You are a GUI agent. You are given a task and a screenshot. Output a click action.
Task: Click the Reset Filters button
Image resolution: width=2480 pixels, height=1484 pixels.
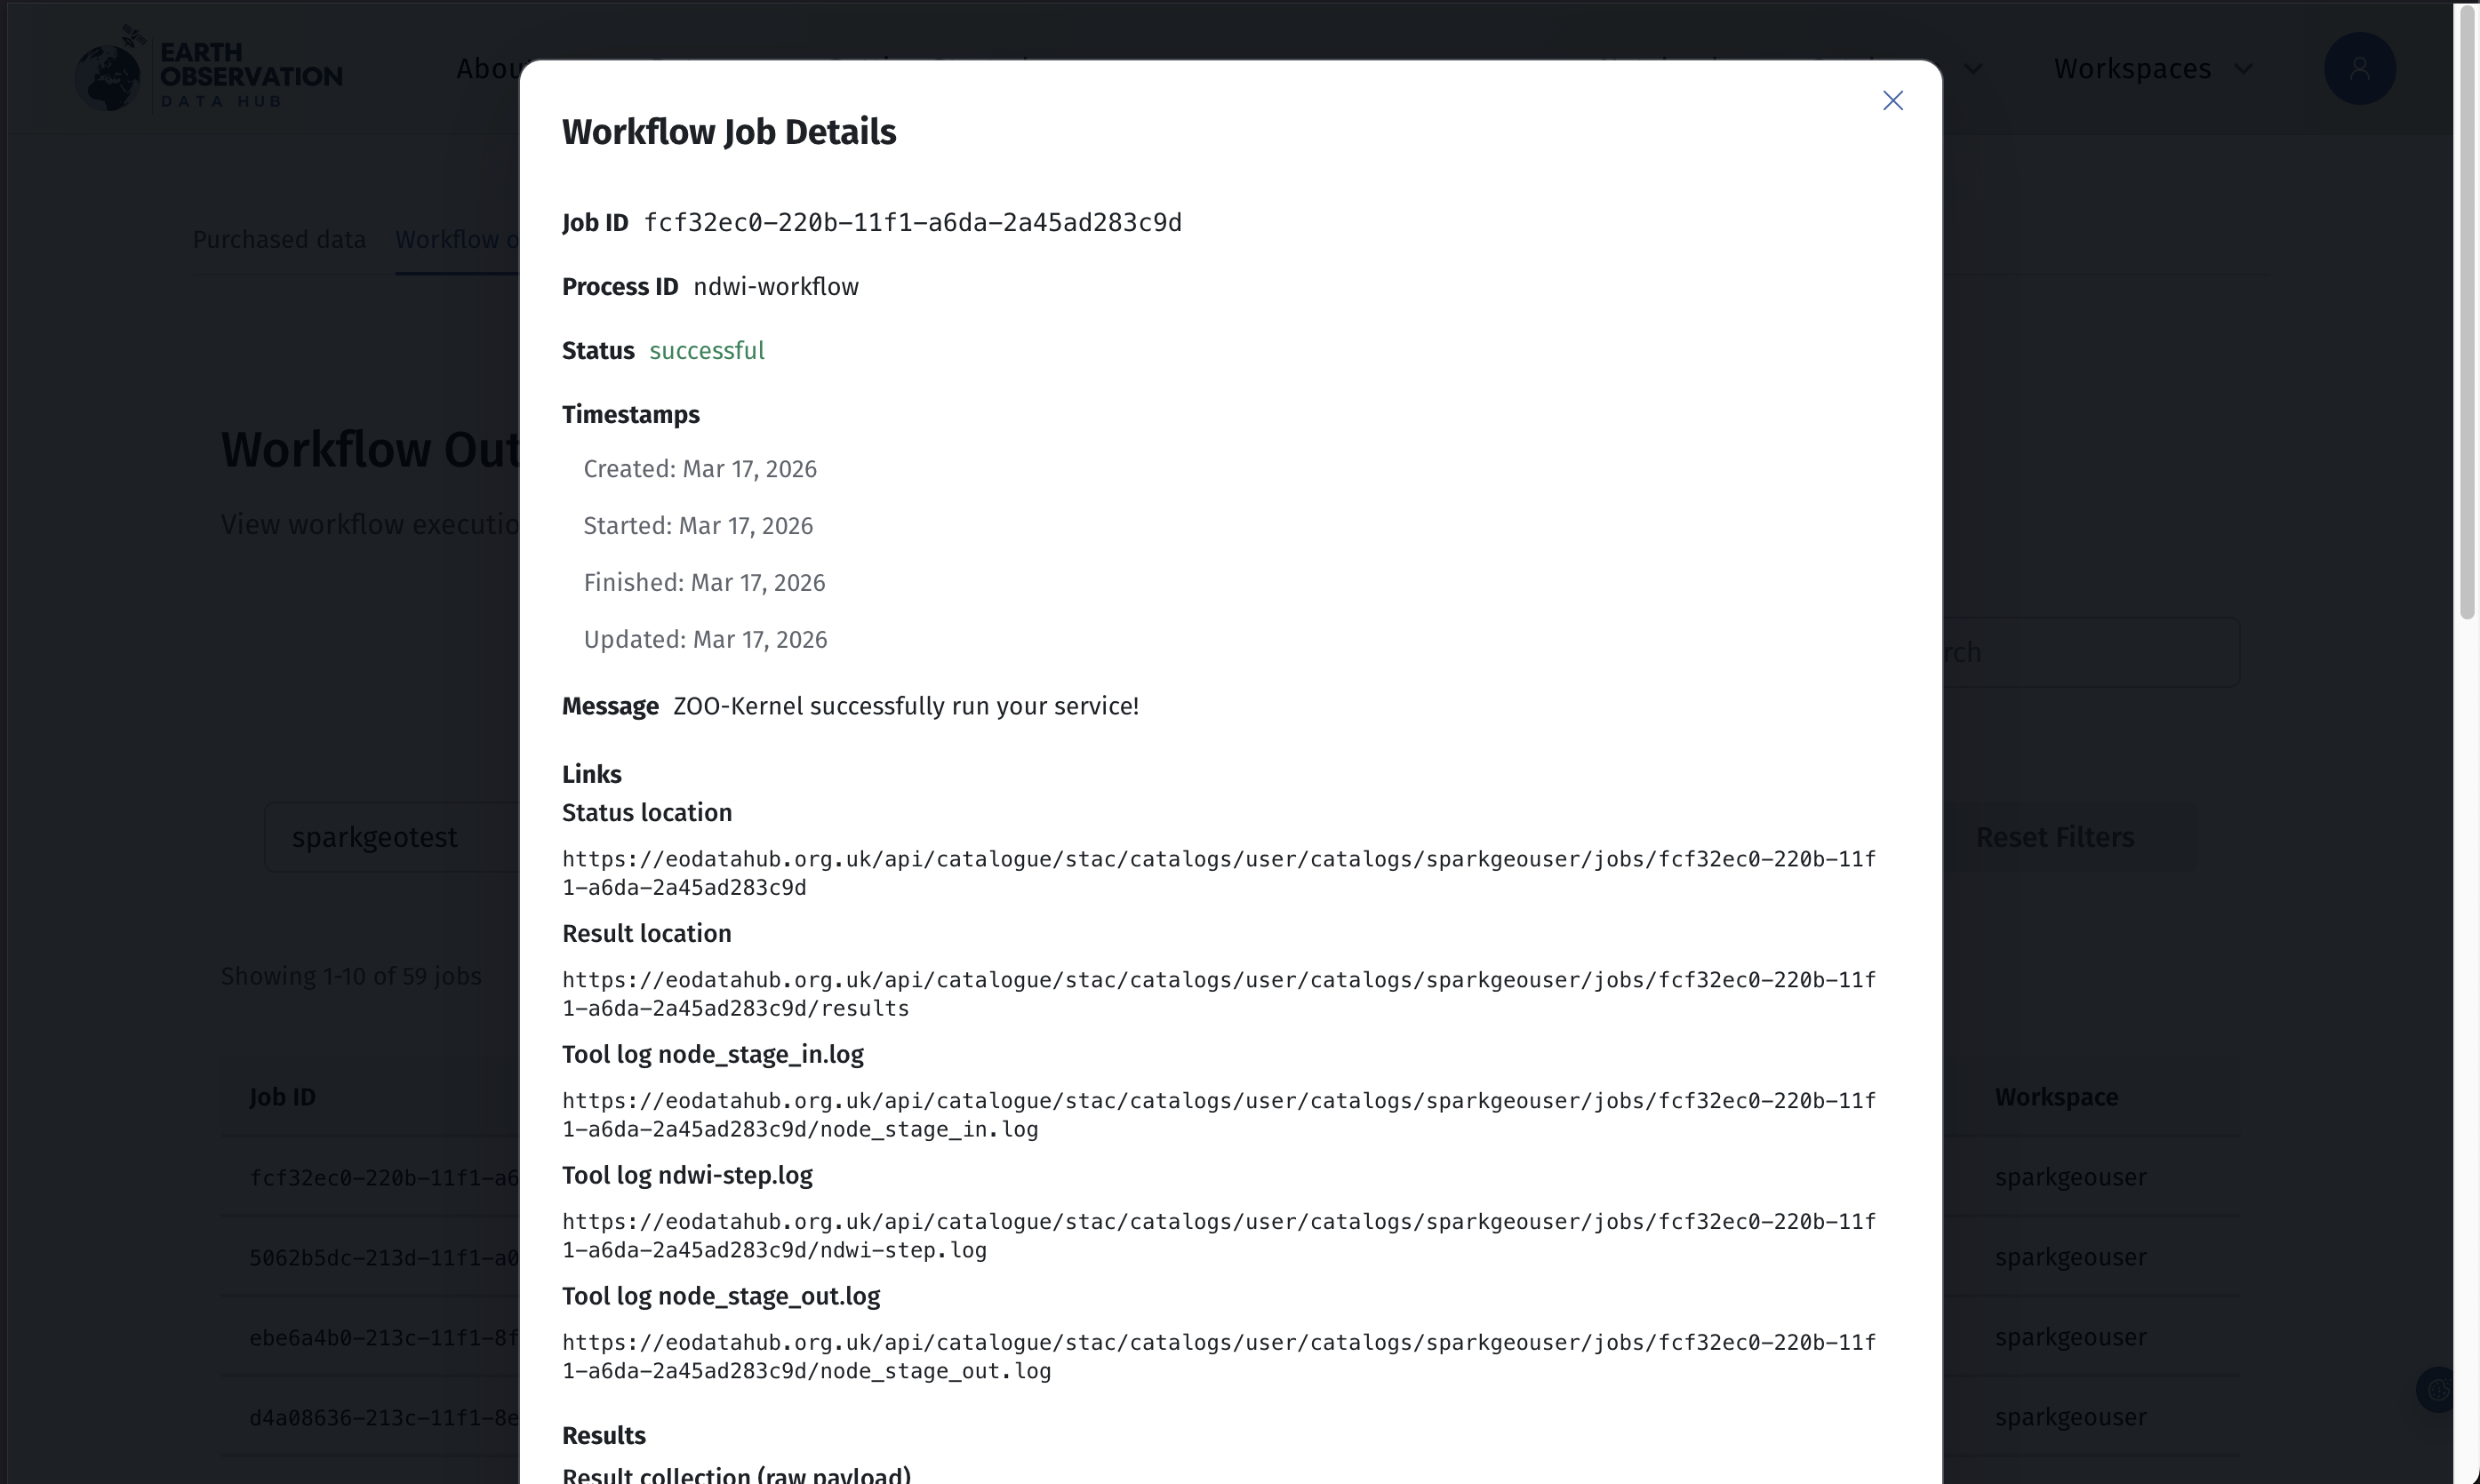[x=2054, y=837]
